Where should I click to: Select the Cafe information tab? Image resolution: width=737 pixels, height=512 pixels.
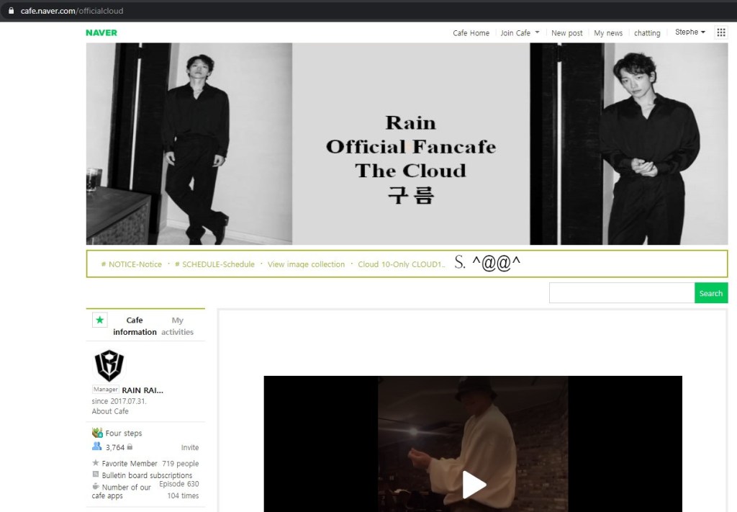[135, 326]
